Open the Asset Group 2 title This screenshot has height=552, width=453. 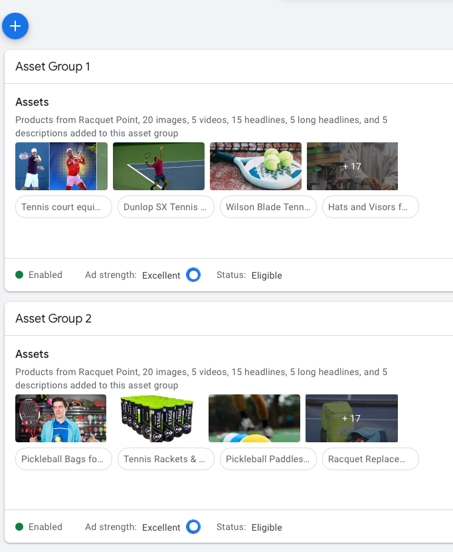tap(53, 319)
